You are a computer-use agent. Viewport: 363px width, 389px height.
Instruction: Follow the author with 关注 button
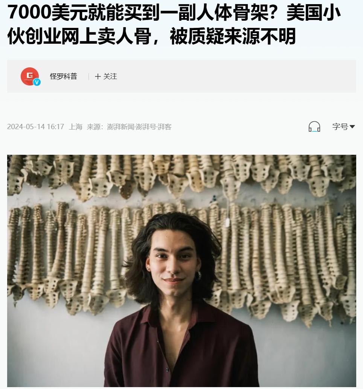(x=106, y=76)
